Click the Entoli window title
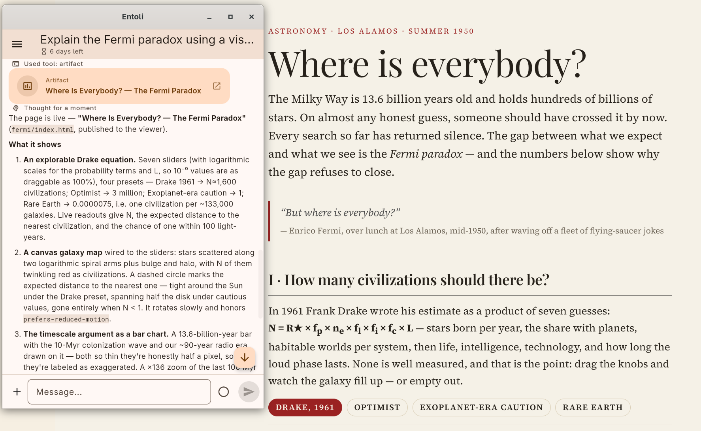The height and width of the screenshot is (431, 701). pyautogui.click(x=133, y=17)
